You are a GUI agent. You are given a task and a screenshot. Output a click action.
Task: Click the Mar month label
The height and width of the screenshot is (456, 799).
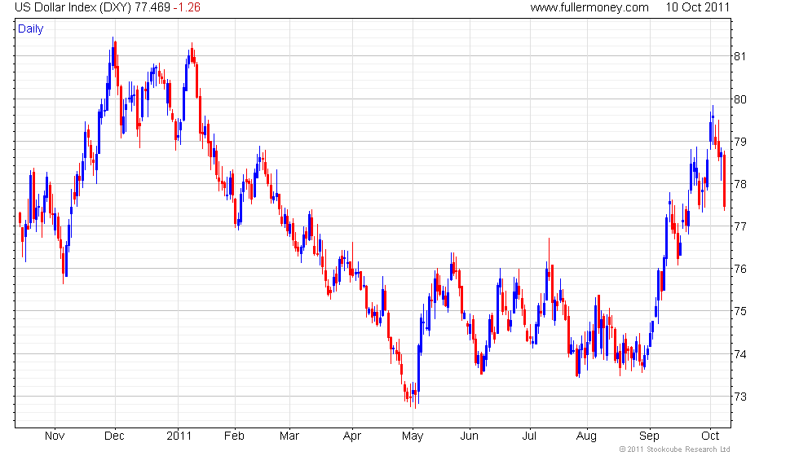tap(289, 436)
